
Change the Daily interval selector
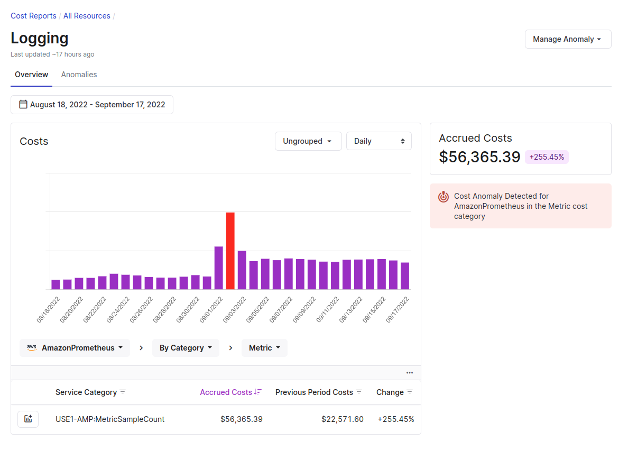point(379,141)
